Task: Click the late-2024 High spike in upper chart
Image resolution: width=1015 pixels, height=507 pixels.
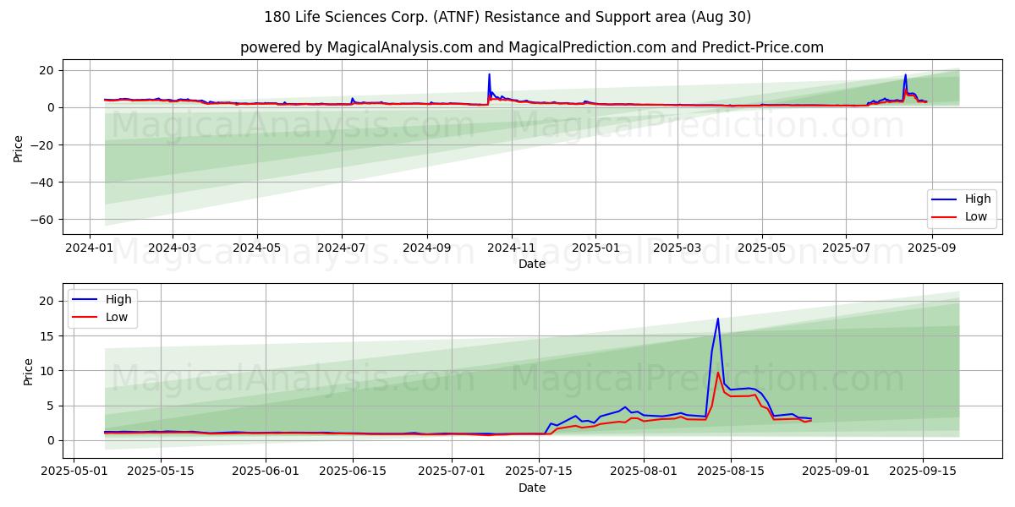Action: [x=489, y=74]
